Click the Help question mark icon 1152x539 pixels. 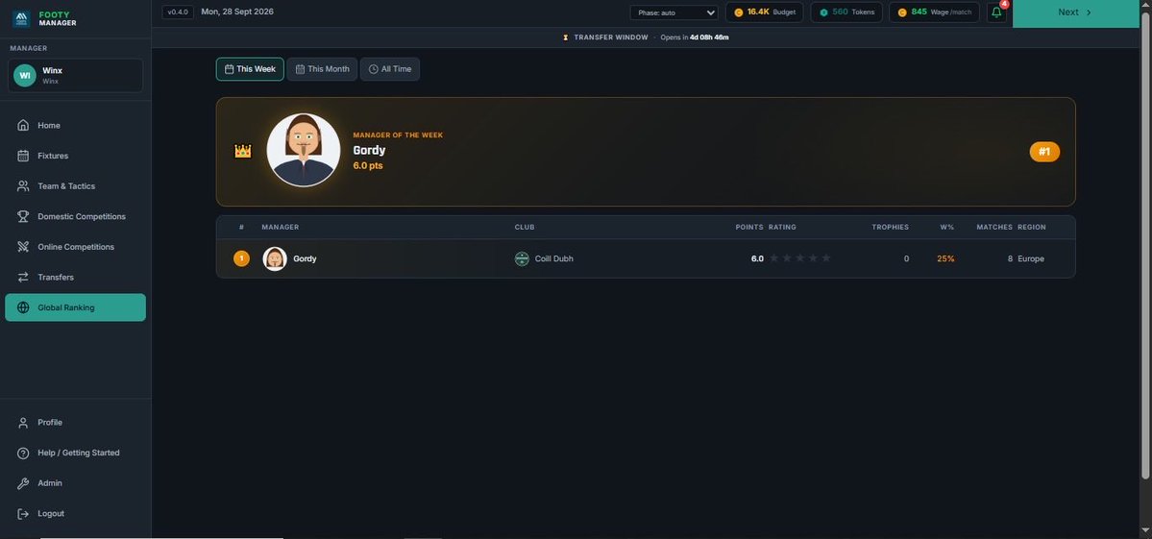[x=23, y=453]
